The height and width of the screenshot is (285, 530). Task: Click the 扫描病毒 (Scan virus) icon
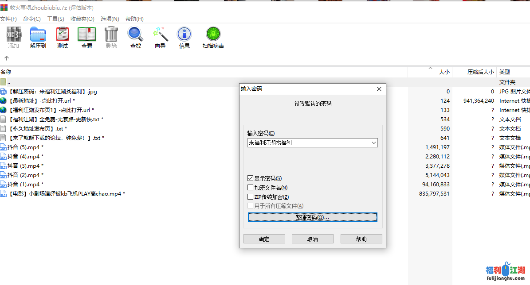[213, 37]
